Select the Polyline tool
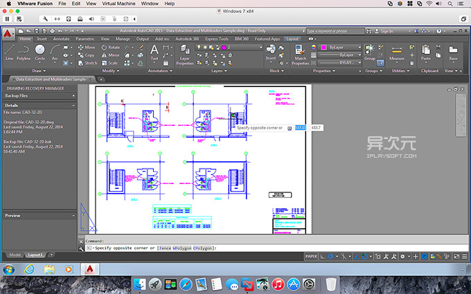This screenshot has width=471, height=294. point(23,52)
